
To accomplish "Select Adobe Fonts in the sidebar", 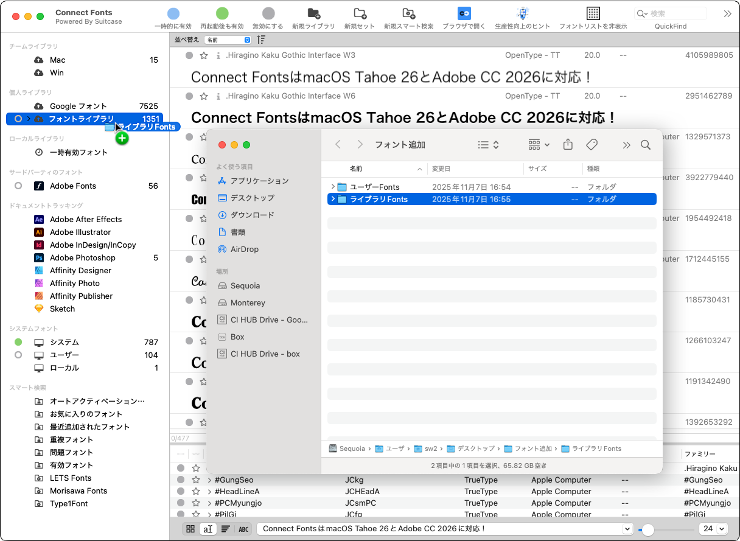I will (x=73, y=186).
